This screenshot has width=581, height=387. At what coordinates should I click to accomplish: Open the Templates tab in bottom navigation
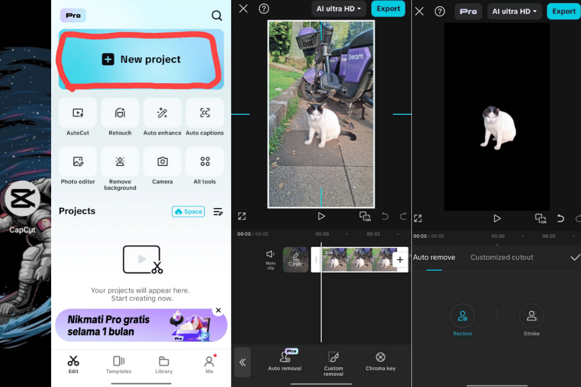(x=119, y=365)
